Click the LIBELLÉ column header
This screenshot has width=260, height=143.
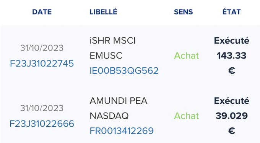coord(103,12)
